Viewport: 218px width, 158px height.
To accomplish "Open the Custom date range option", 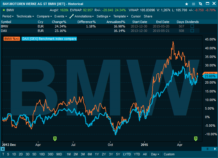I will pos(169,154).
